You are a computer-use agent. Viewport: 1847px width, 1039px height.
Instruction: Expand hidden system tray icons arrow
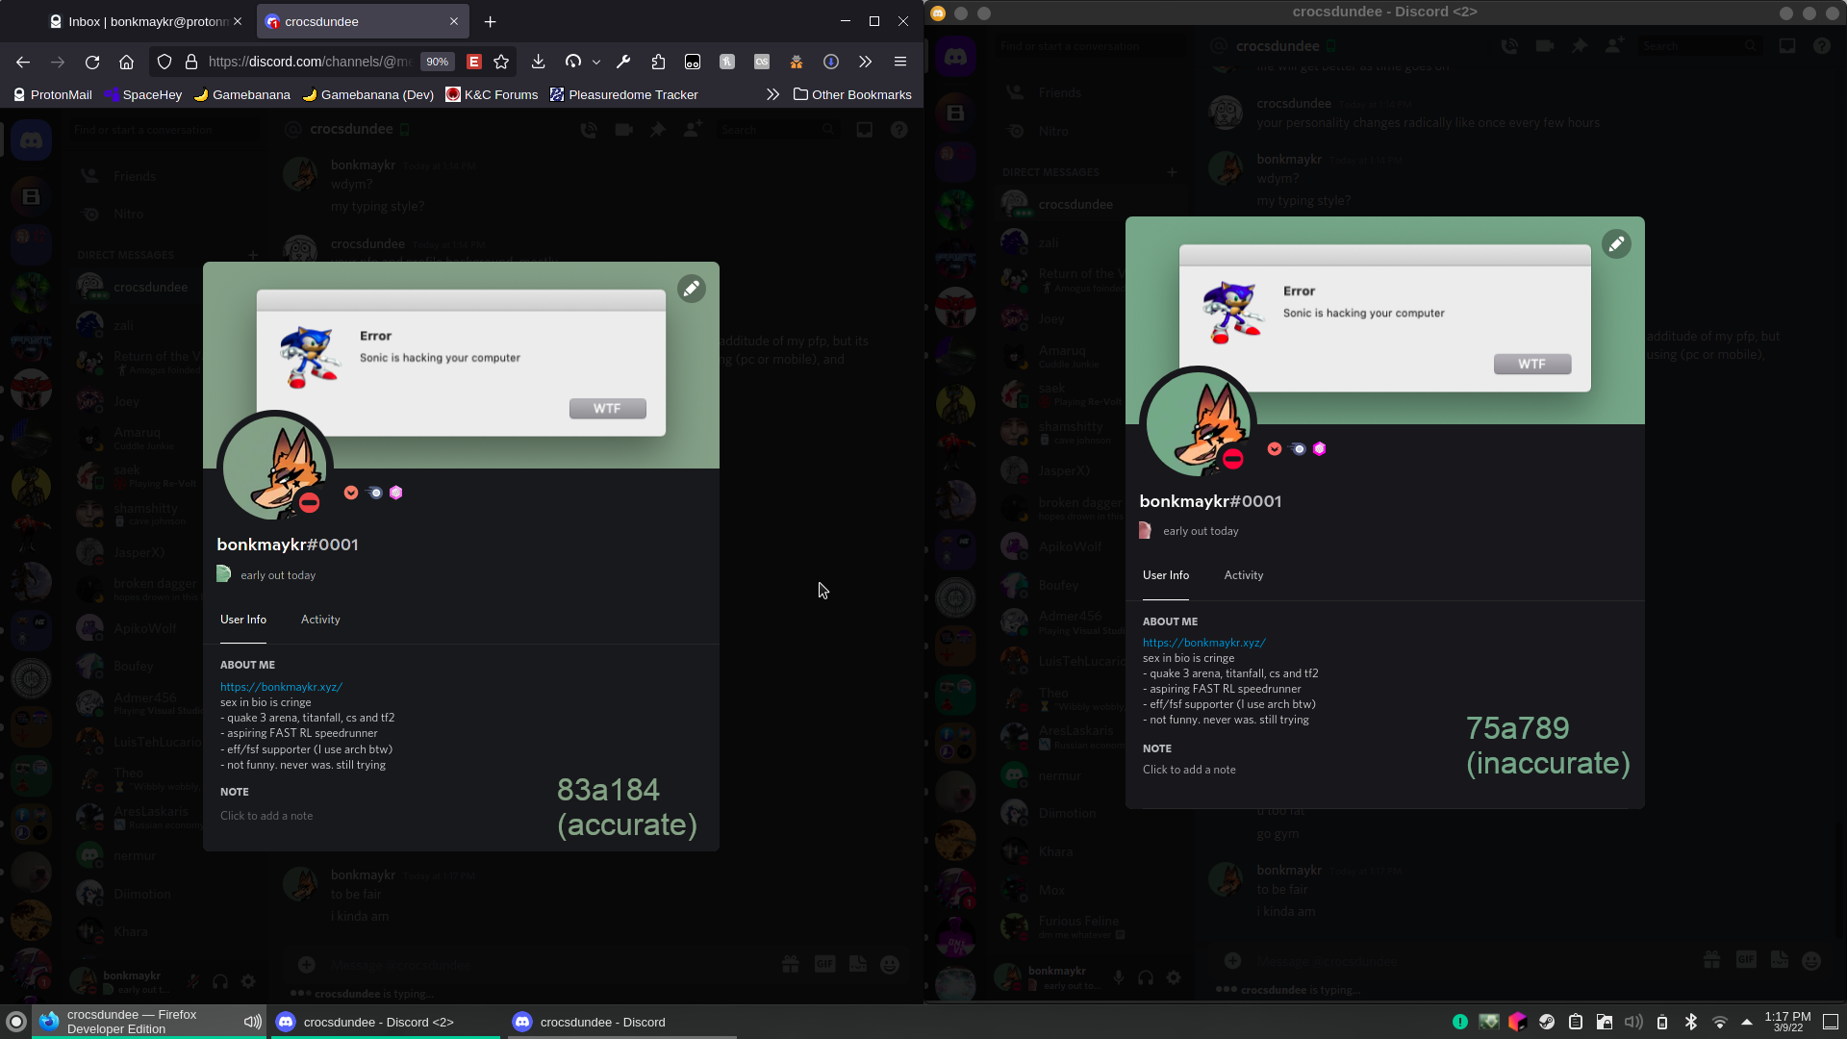click(x=1747, y=1022)
